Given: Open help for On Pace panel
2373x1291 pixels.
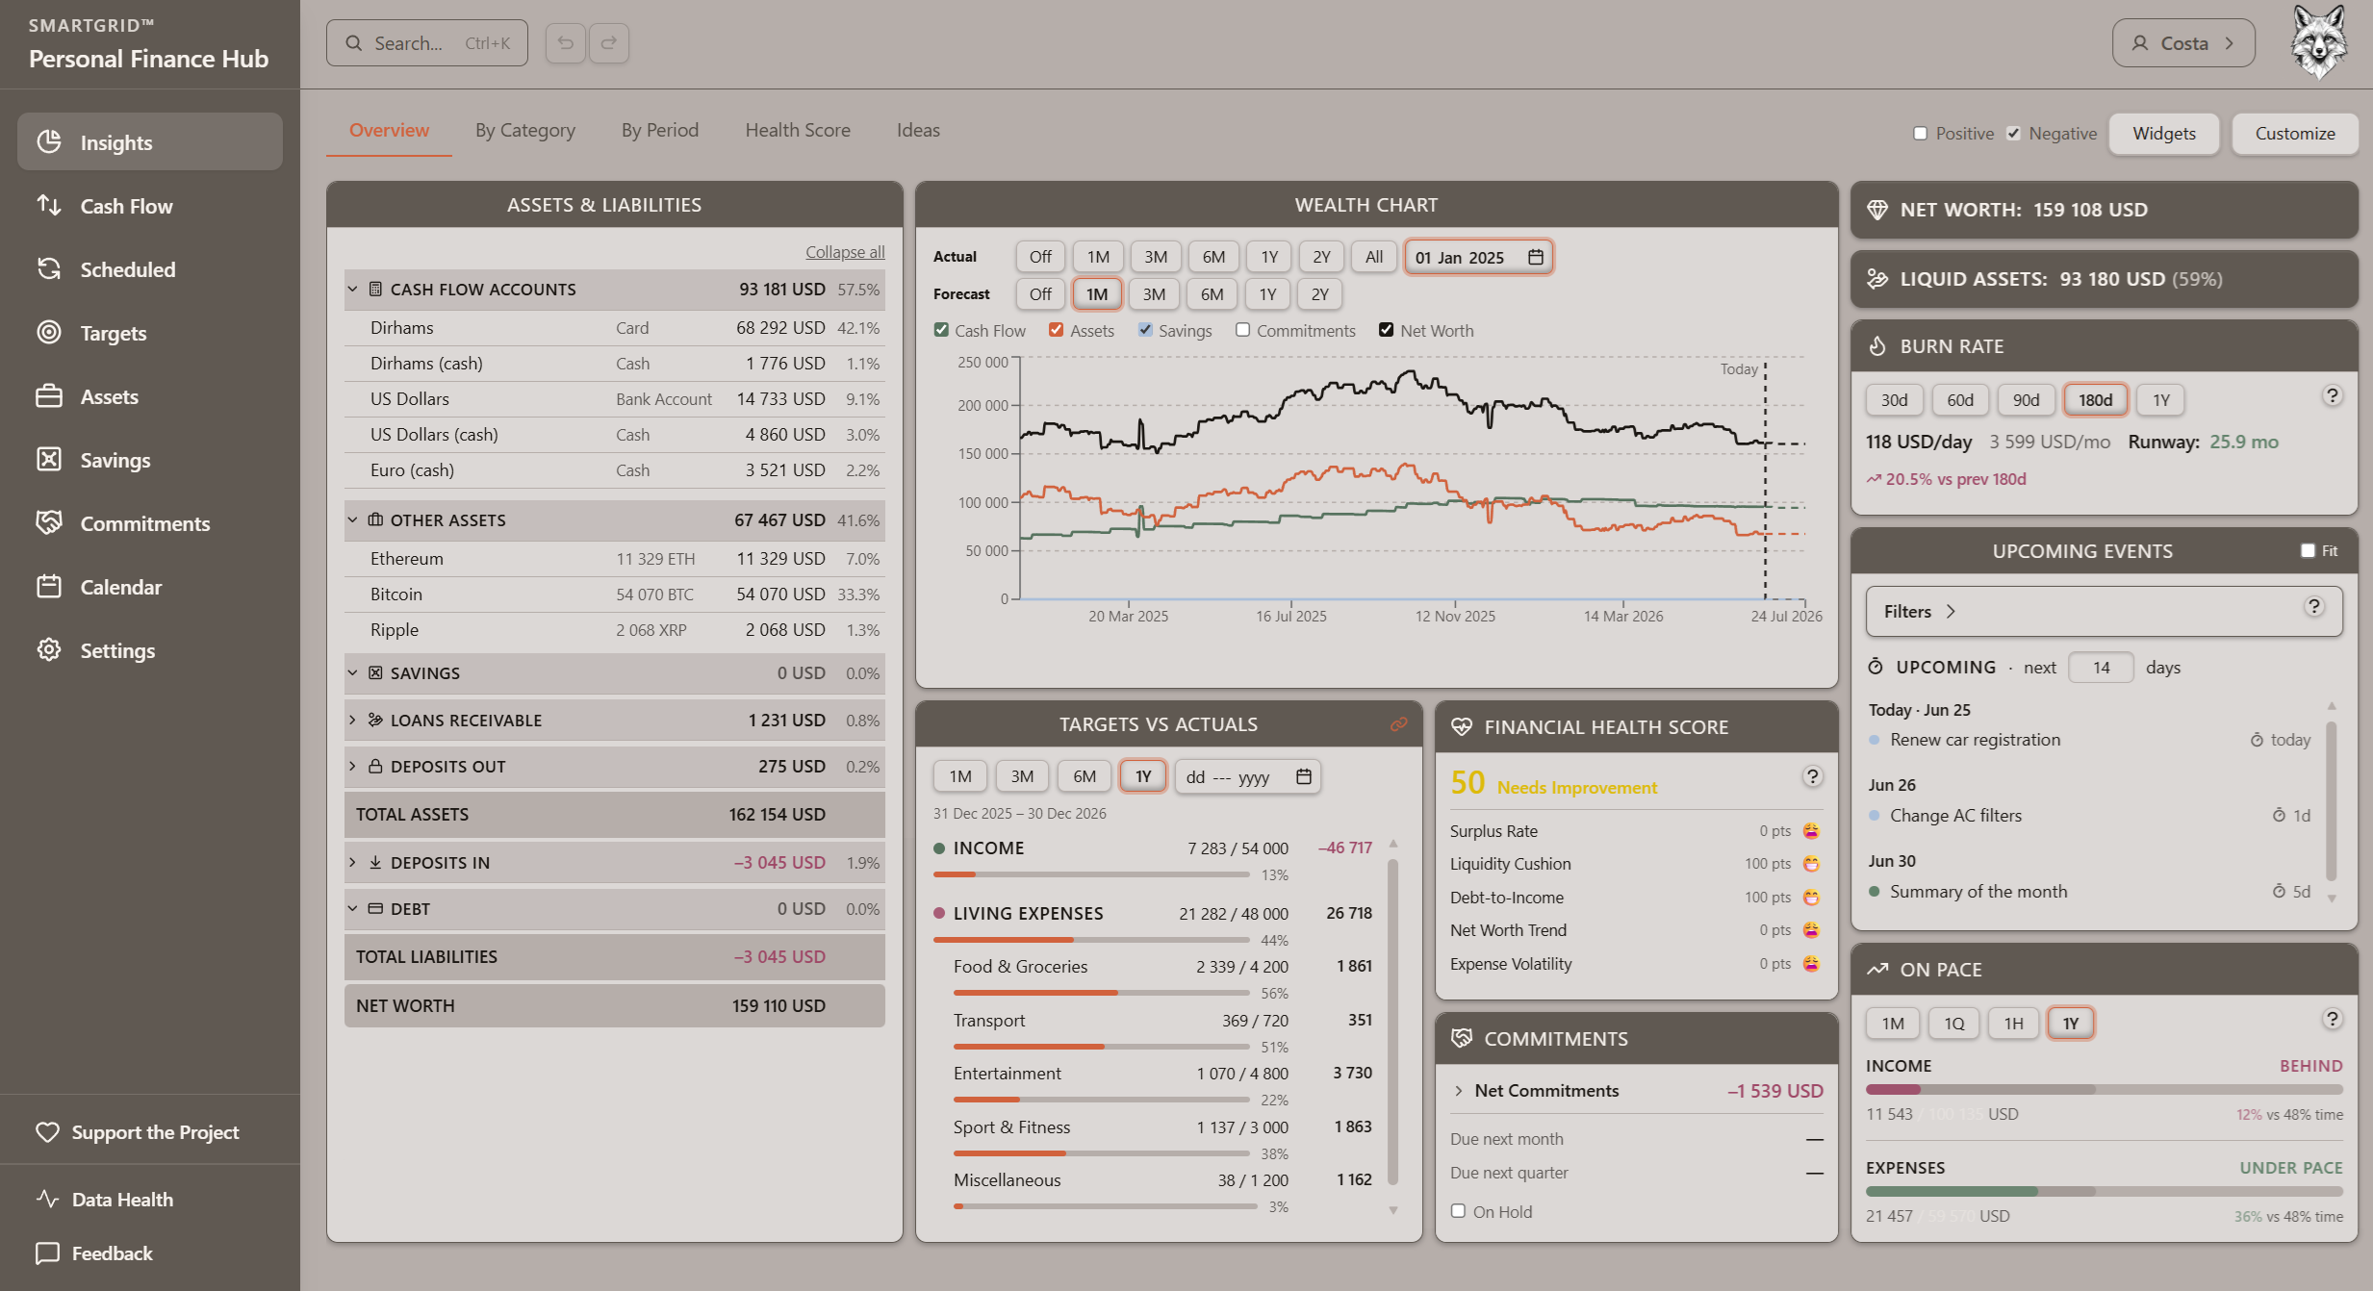Looking at the screenshot, I should 2333,1019.
